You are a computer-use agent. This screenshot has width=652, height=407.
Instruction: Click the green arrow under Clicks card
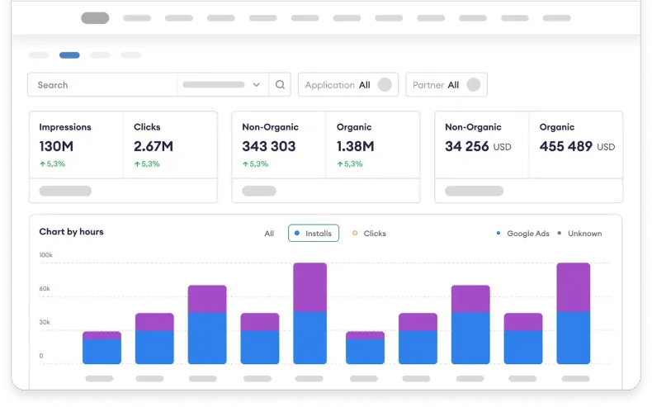click(x=137, y=163)
